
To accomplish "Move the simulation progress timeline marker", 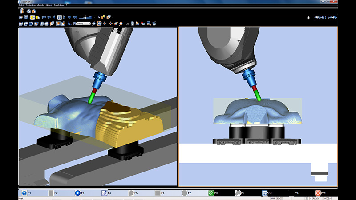I will pos(308,17).
